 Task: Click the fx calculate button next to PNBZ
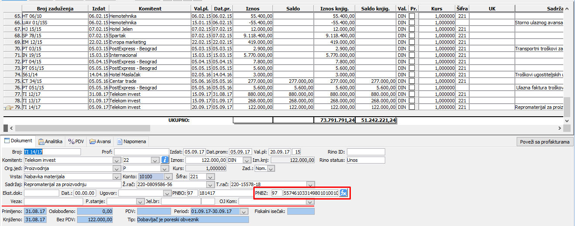[x=344, y=193]
